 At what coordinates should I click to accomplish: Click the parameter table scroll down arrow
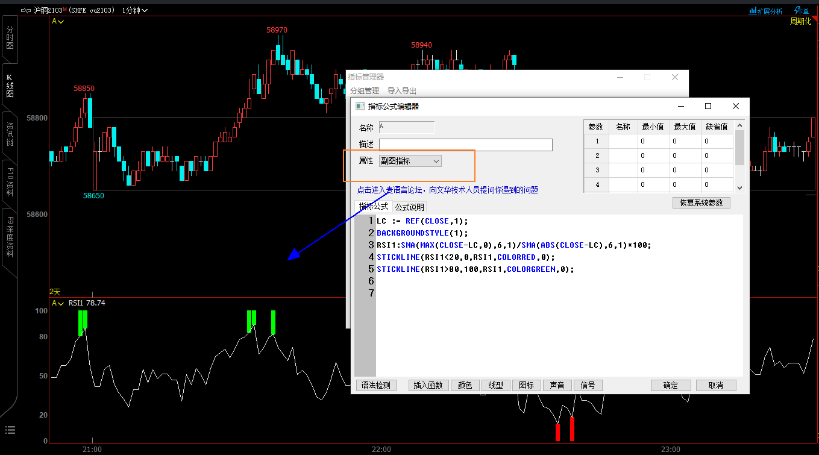(739, 187)
